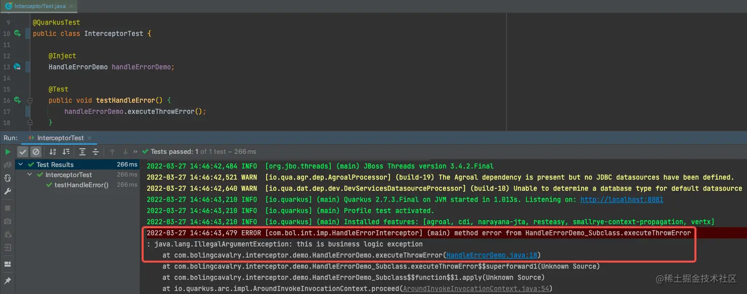Rerun the tests with the green play button
The width and height of the screenshot is (747, 294).
coord(8,152)
